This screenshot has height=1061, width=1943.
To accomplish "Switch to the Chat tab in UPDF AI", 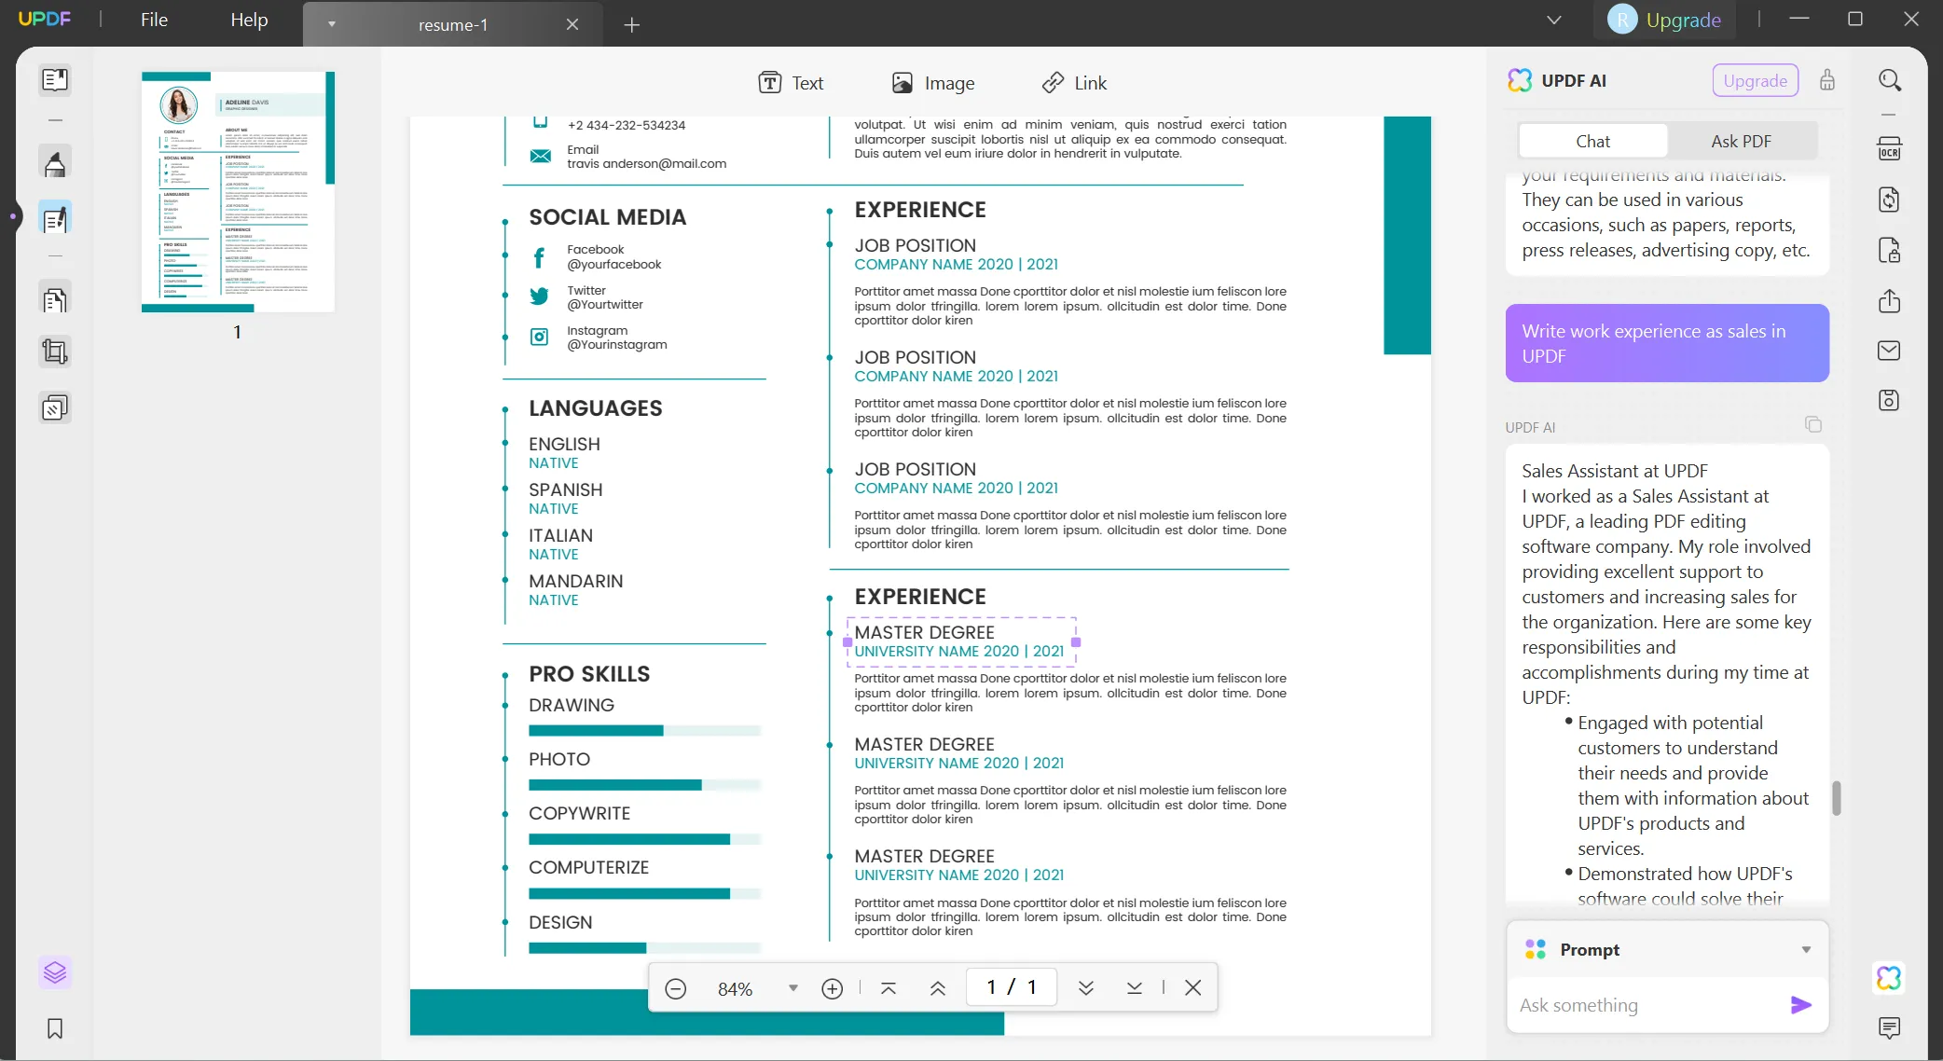I will coord(1592,140).
